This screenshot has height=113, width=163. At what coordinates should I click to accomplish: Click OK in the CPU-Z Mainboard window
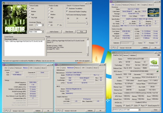pyautogui.click(x=100, y=111)
